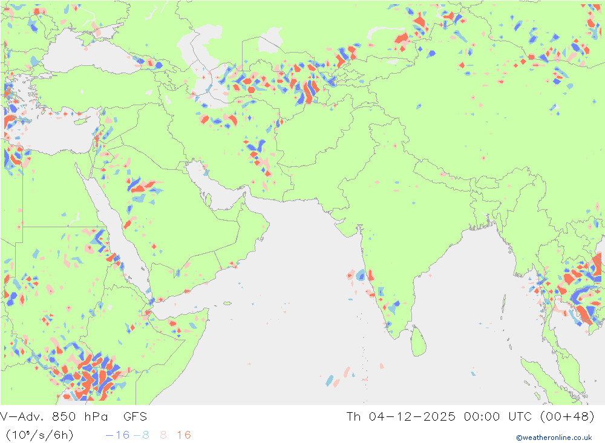Click the red '16' legend value
Screen dimensions: 605x443
[x=184, y=435]
